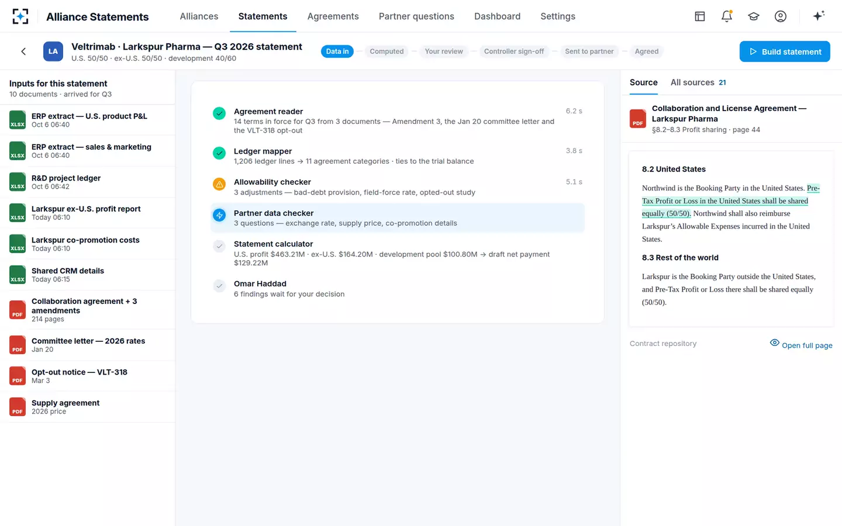Click the Alliance Statements app title
842x526 pixels.
pyautogui.click(x=98, y=17)
